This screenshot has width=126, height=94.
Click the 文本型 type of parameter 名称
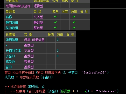click(x=38, y=17)
